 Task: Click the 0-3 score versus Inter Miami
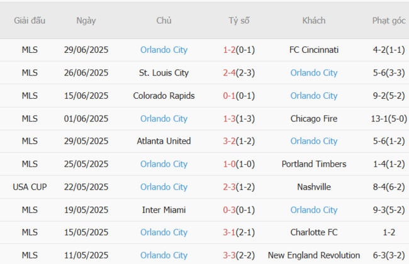coord(229,210)
